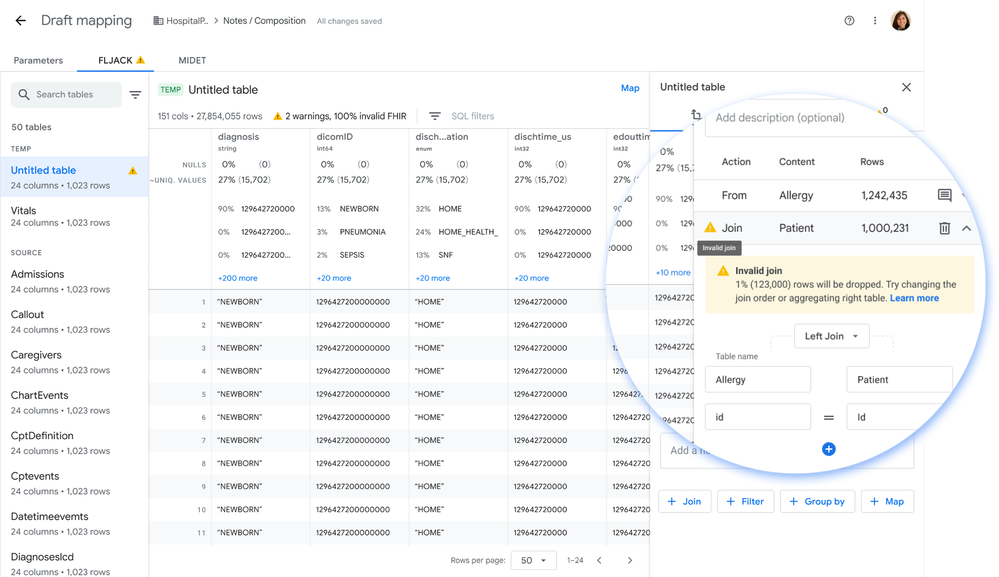Open the Left Join type dropdown
The height and width of the screenshot is (577, 999).
click(831, 336)
